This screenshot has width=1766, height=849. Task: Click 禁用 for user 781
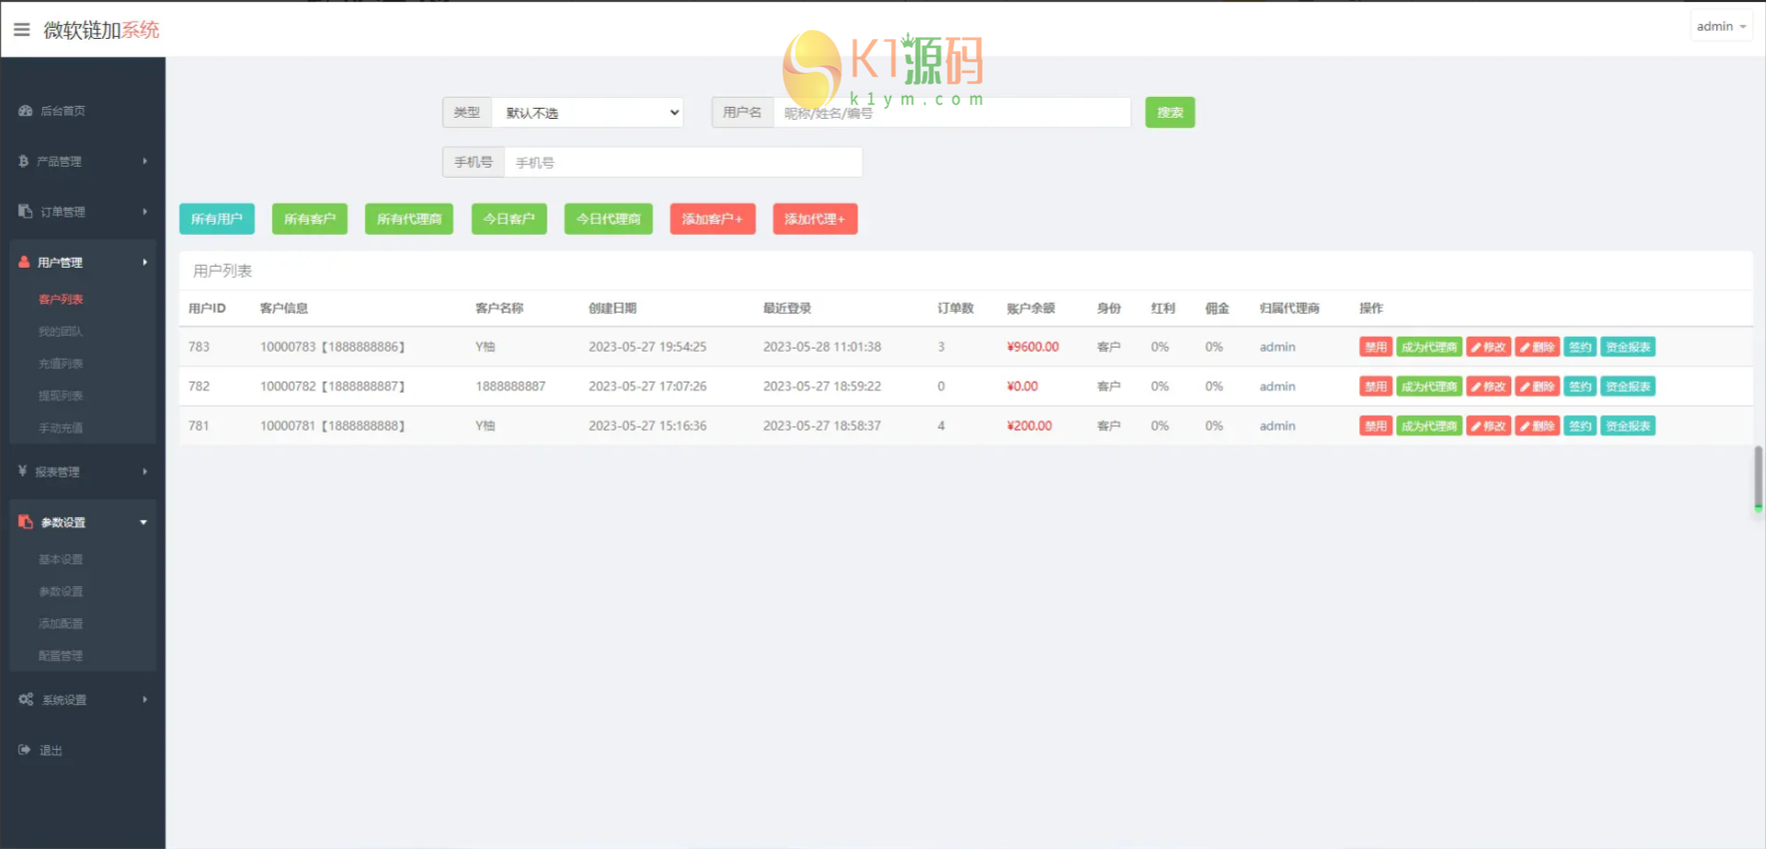coord(1376,425)
